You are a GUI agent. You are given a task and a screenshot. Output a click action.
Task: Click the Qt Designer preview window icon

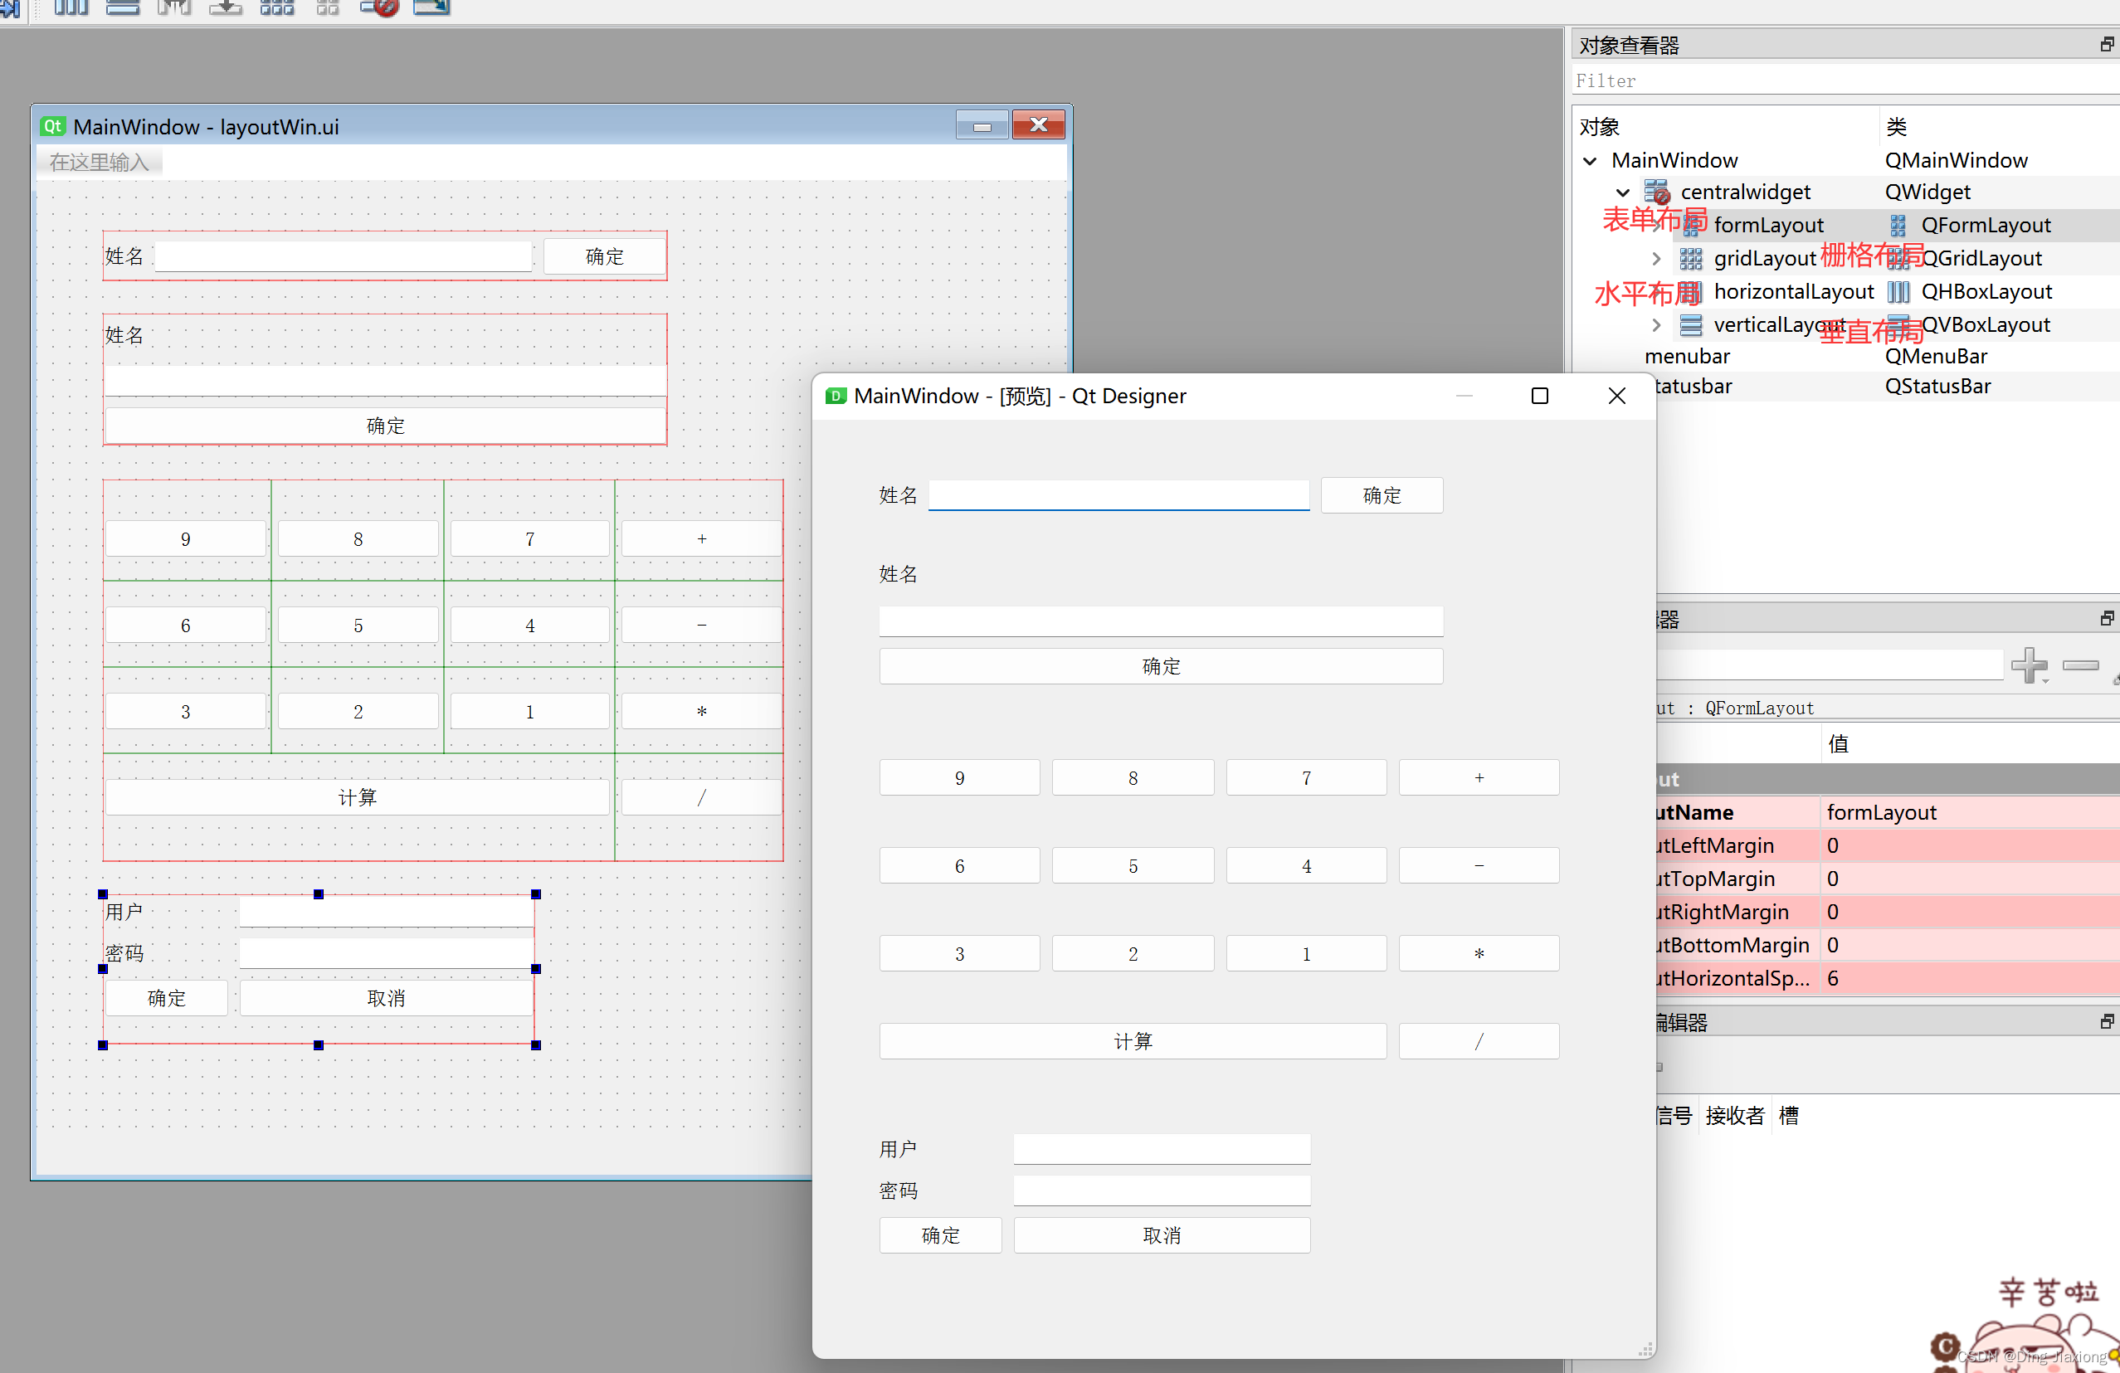(836, 397)
